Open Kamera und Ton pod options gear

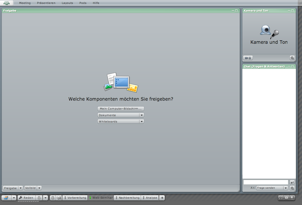(292, 58)
